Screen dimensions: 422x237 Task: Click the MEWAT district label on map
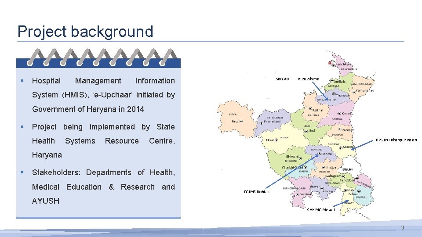(x=348, y=203)
